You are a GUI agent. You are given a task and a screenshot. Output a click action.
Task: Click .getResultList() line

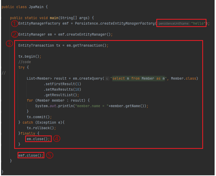(x=61, y=95)
